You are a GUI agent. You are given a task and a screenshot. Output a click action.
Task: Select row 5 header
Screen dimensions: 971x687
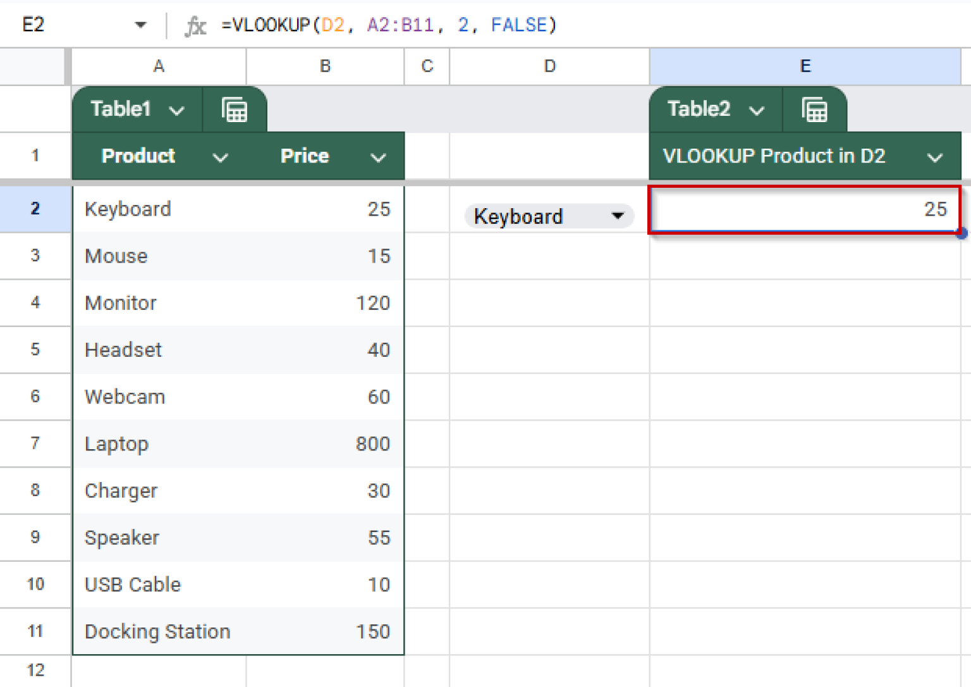pyautogui.click(x=35, y=350)
